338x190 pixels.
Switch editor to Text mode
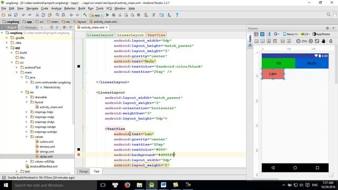point(96,172)
